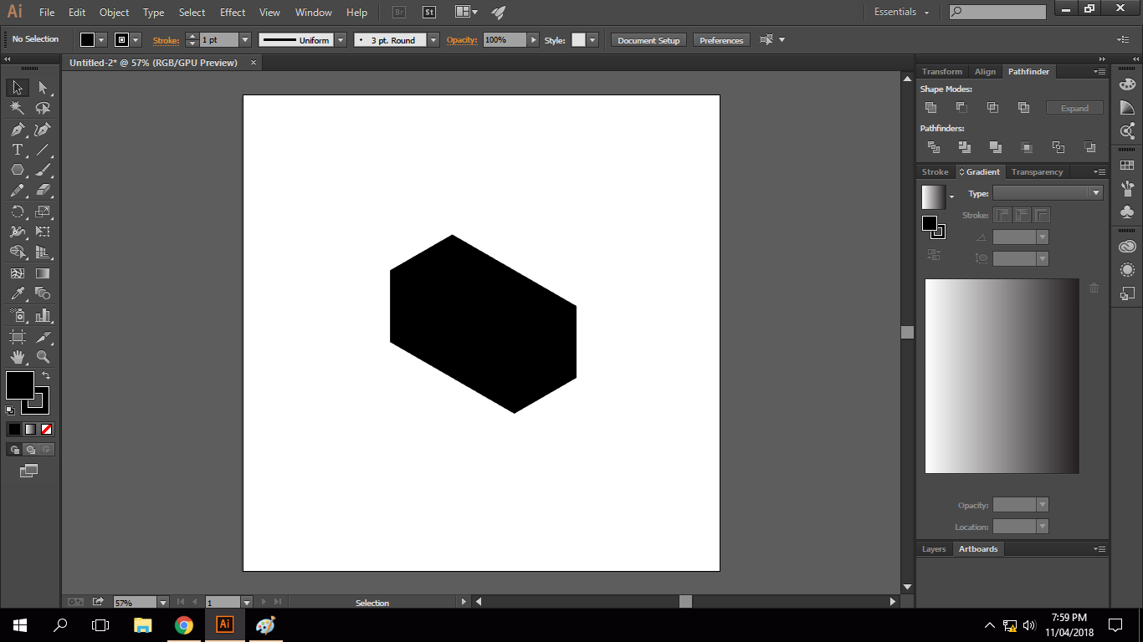Open the Color panel from dock
The width and height of the screenshot is (1143, 642).
click(x=1127, y=84)
